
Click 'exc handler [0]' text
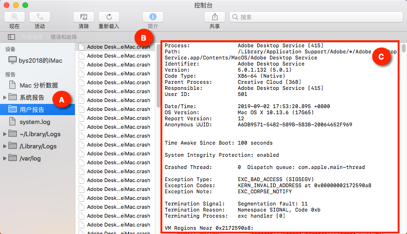point(262,216)
